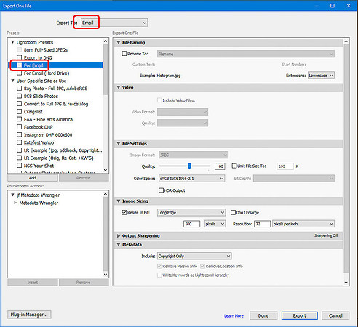This screenshot has height=327, width=358.
Task: Open the Color Space sRGB dropdown
Action: pyautogui.click(x=191, y=179)
